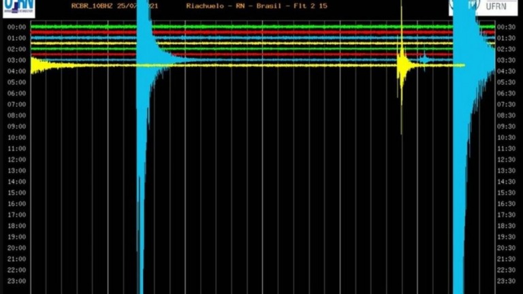Click the '13:00' time label
The height and width of the screenshot is (294, 523).
tap(16, 171)
